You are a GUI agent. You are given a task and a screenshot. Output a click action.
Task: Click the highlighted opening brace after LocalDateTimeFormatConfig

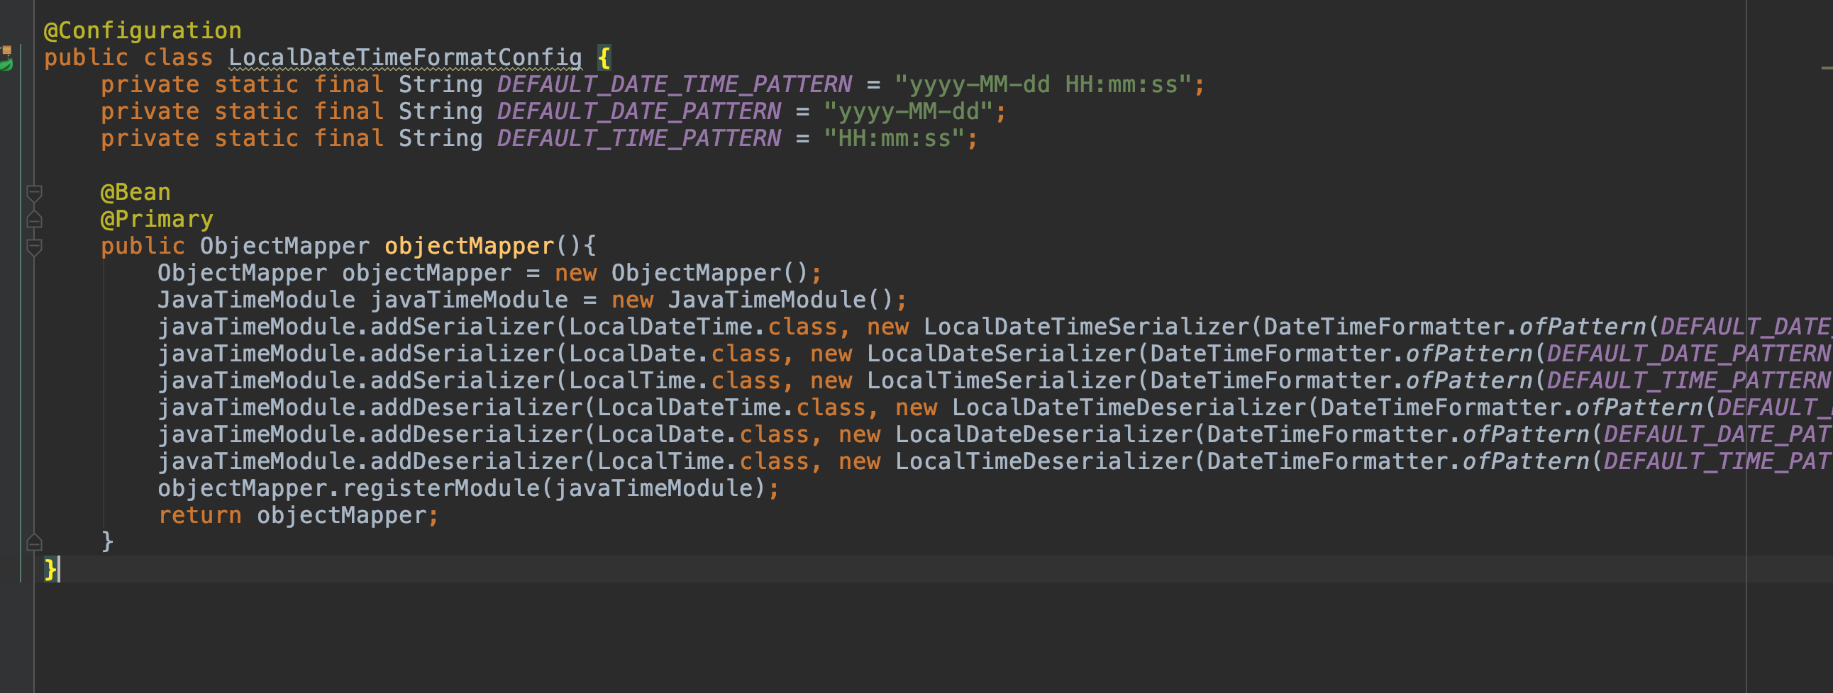tap(604, 57)
